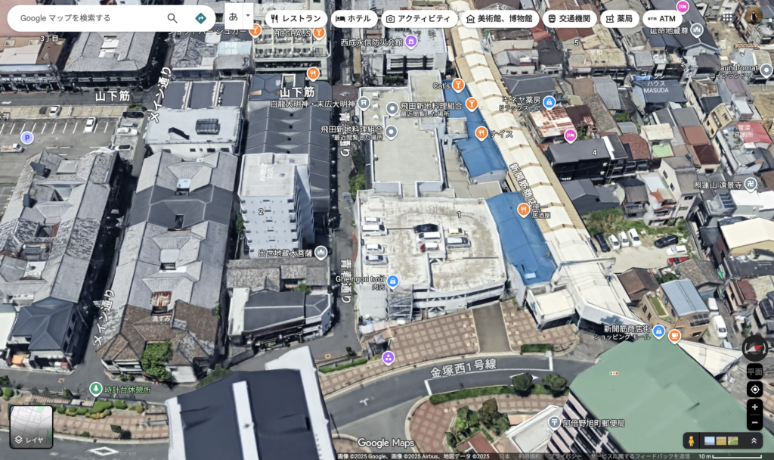774x460 pixels.
Task: Center the map on my location
Action: click(x=754, y=389)
